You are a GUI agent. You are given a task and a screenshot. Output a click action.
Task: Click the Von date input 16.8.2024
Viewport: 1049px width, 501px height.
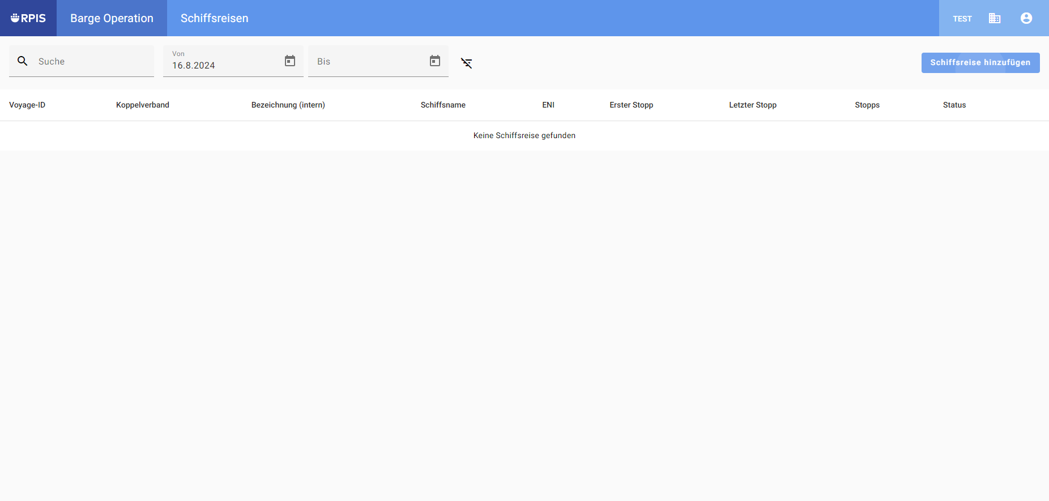pyautogui.click(x=221, y=65)
